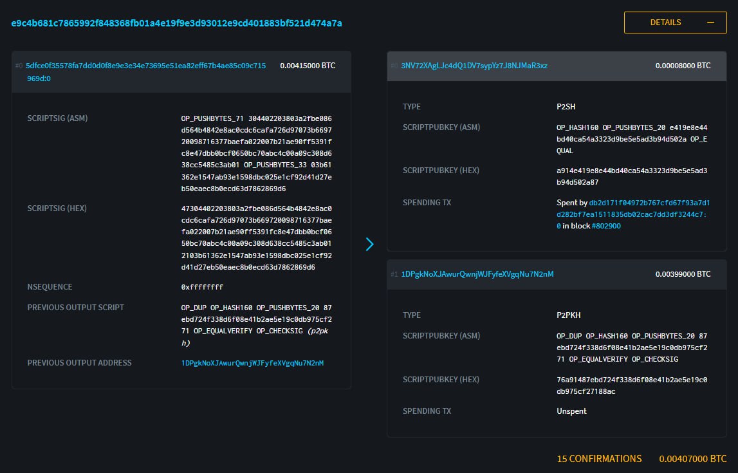Screen dimensions: 738x473
Task: Click the PREVIOUS OUTPUT ADDRESS label
Action: tap(80, 363)
